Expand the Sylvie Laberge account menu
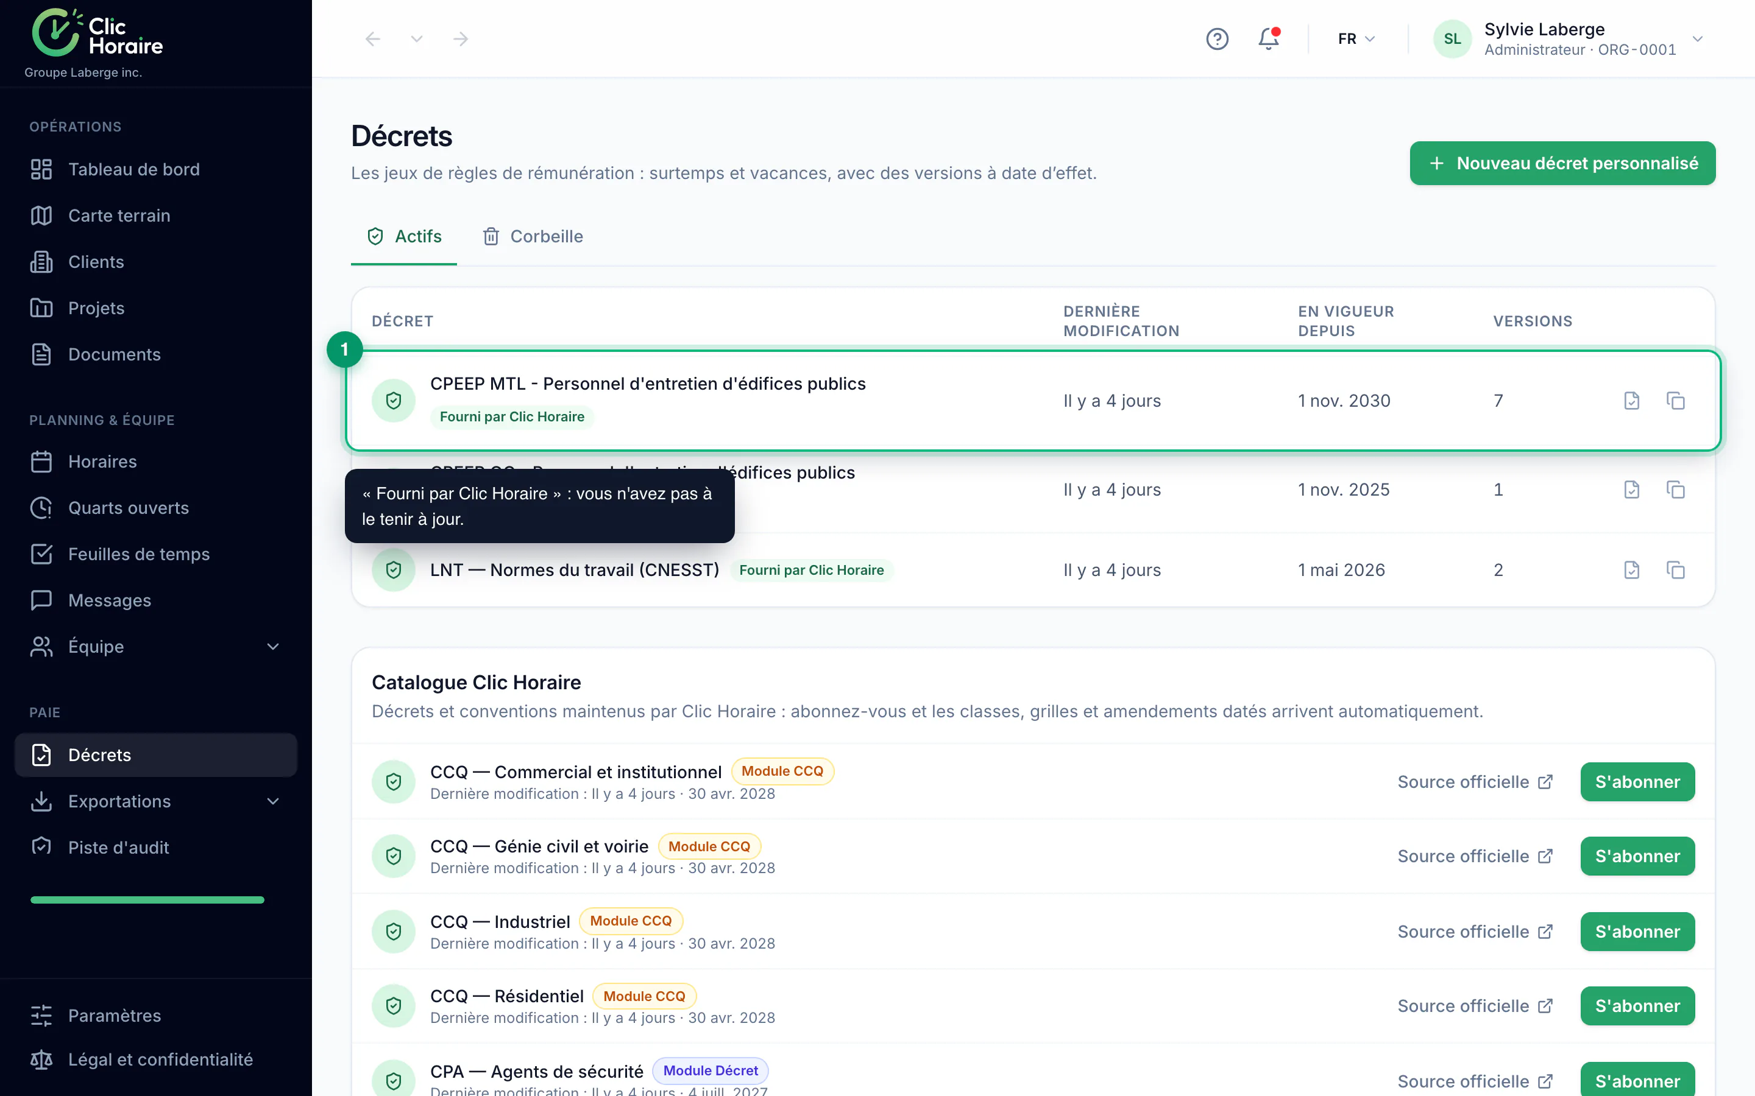Screen dimensions: 1755x1096 1697,38
